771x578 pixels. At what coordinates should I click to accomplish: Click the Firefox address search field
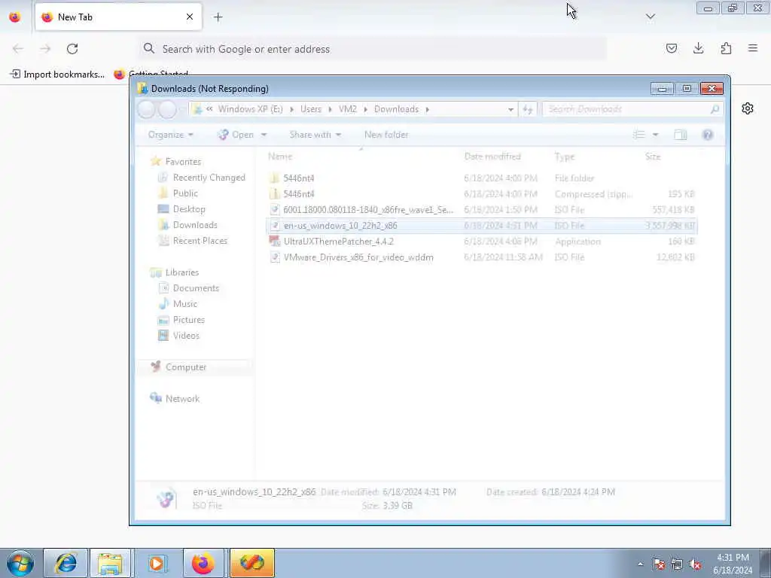(x=373, y=49)
